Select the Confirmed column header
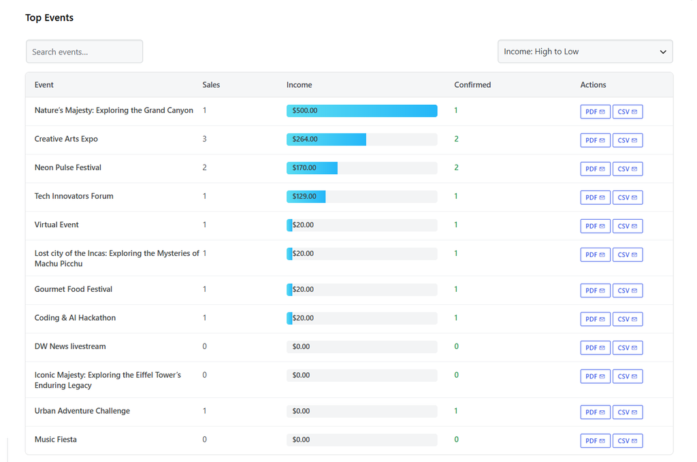Image resolution: width=697 pixels, height=462 pixels. [x=472, y=85]
